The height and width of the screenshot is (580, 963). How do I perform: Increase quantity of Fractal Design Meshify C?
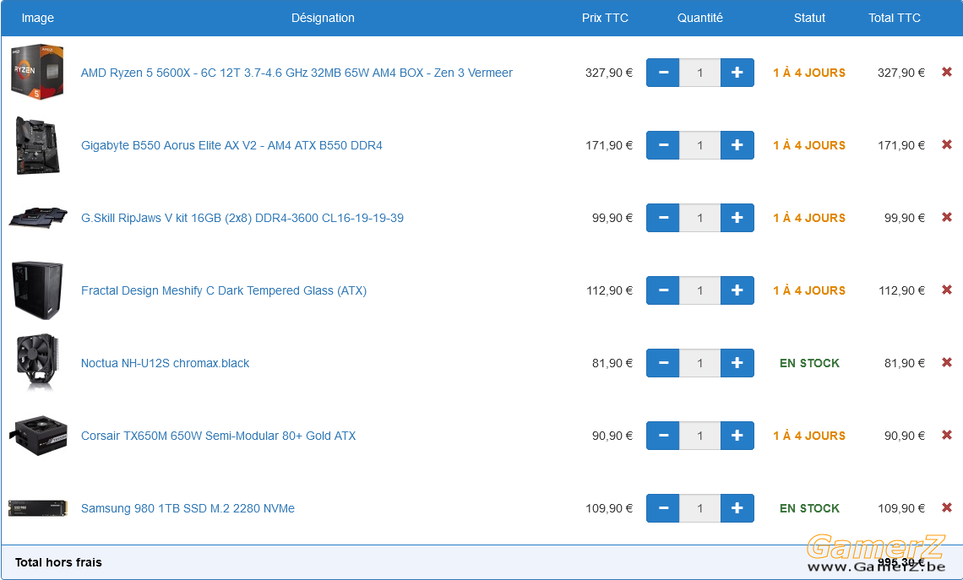point(737,290)
